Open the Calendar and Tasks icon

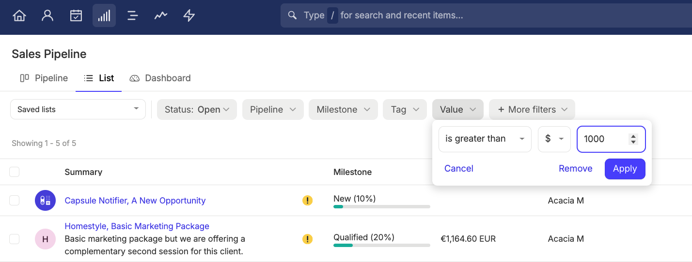coord(76,15)
